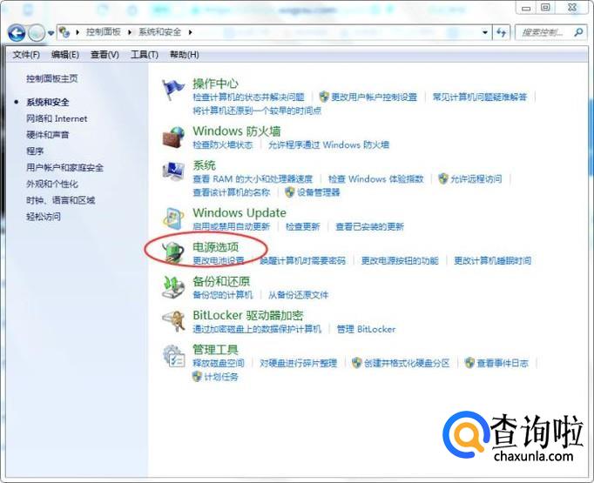This screenshot has height=483, width=594.
Task: Expand the arrow after 系统和安全 breadcrumb
Action: (x=190, y=32)
